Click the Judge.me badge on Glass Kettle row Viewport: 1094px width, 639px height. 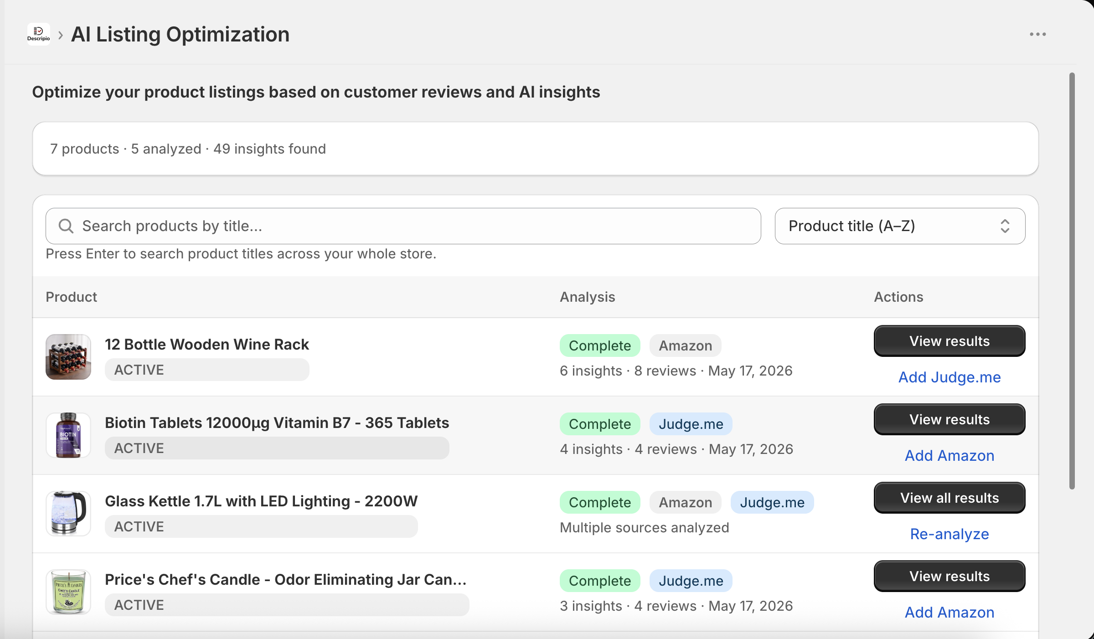(772, 502)
